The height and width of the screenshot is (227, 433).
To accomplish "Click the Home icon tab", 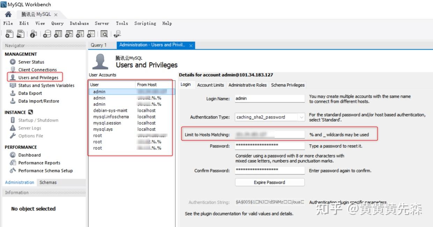I will tap(8, 14).
